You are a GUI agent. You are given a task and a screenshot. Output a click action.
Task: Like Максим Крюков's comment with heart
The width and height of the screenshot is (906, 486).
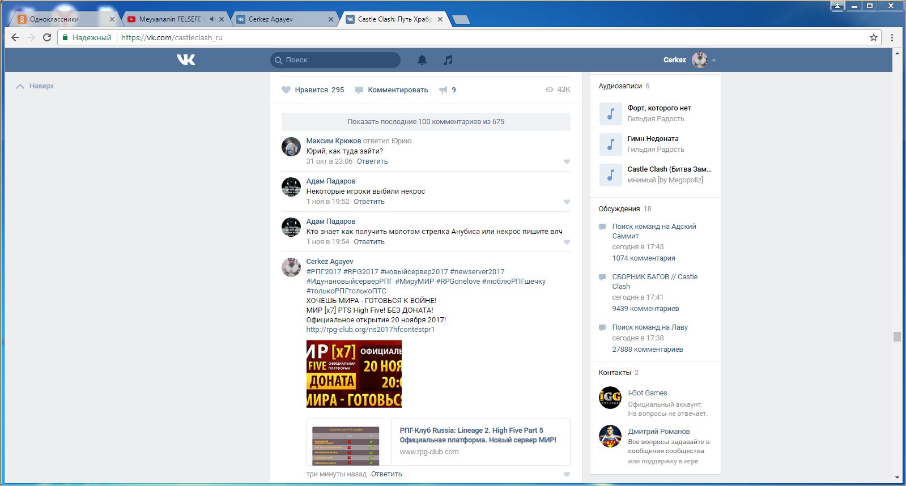[567, 161]
